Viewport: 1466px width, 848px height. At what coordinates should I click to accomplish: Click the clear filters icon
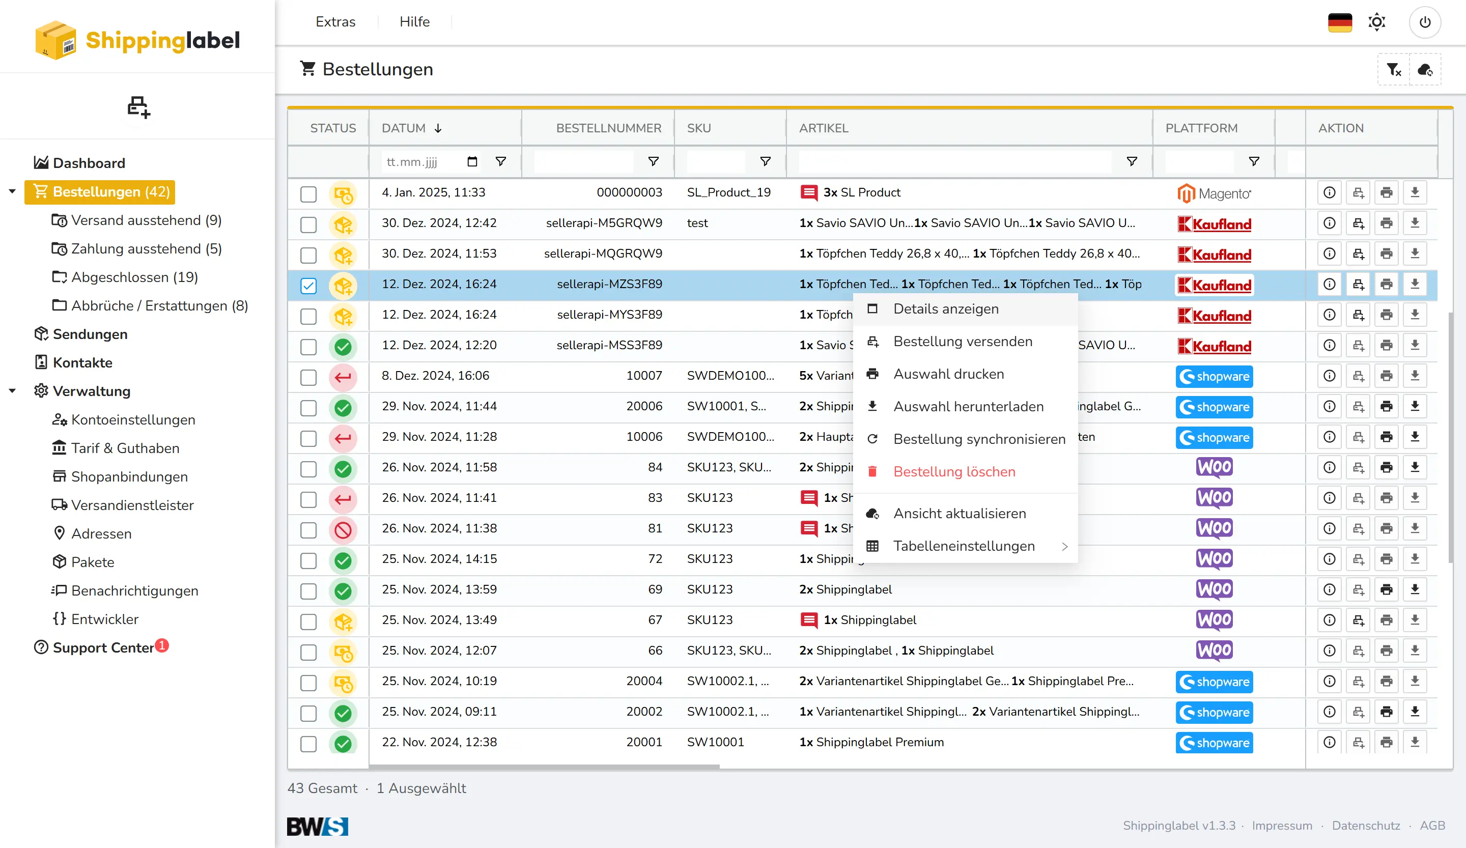pos(1394,70)
